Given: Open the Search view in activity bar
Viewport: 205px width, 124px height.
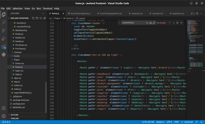Looking at the screenshot, I should [4, 23].
